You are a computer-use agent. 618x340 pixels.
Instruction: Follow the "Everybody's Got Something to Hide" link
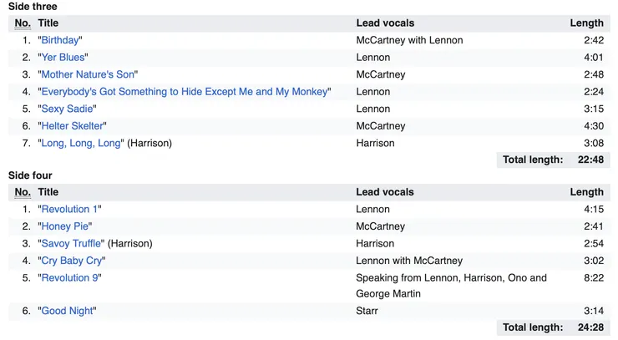point(185,92)
